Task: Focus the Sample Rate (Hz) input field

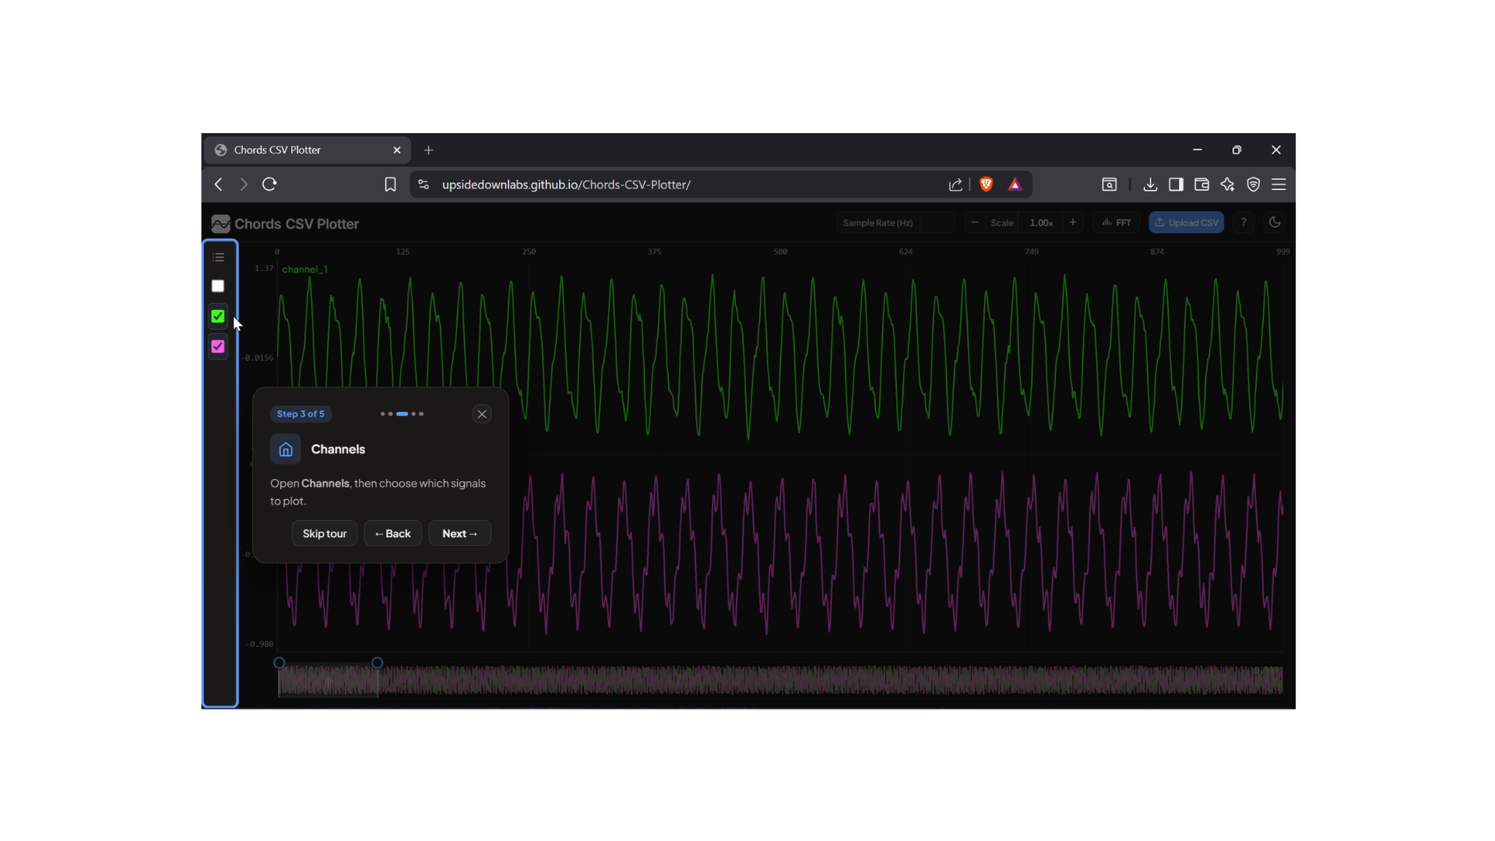Action: (x=937, y=223)
